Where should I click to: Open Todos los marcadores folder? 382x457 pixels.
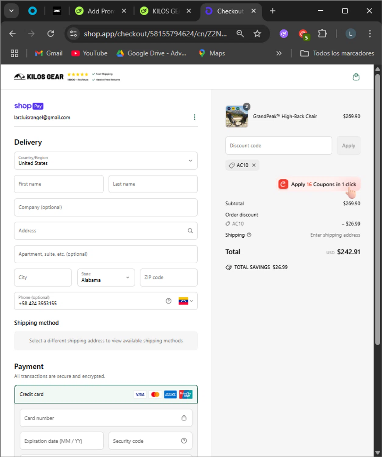[337, 53]
